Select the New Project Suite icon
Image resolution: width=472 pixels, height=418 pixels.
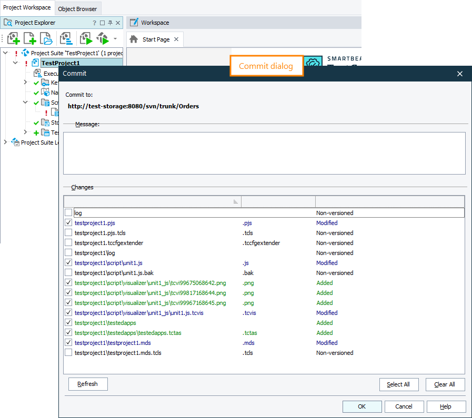point(13,38)
